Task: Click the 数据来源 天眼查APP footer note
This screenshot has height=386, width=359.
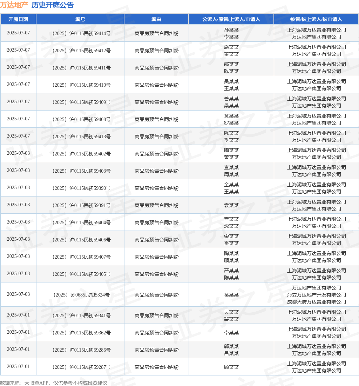Action: click(54, 383)
